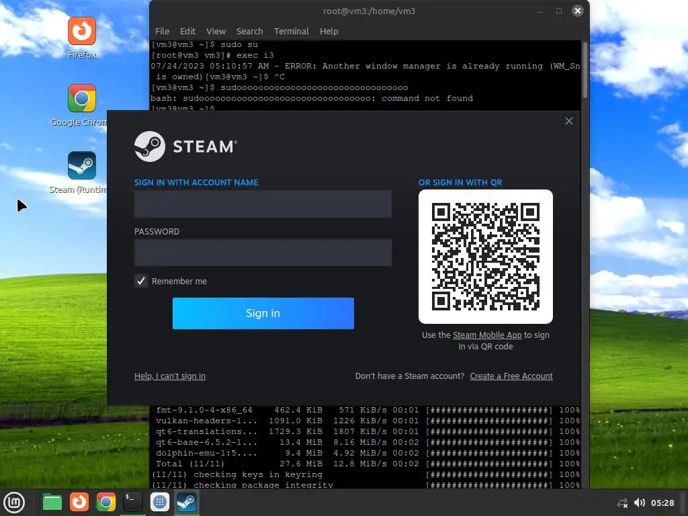The height and width of the screenshot is (516, 688).
Task: Open the clock showing 05:28
Action: [662, 503]
